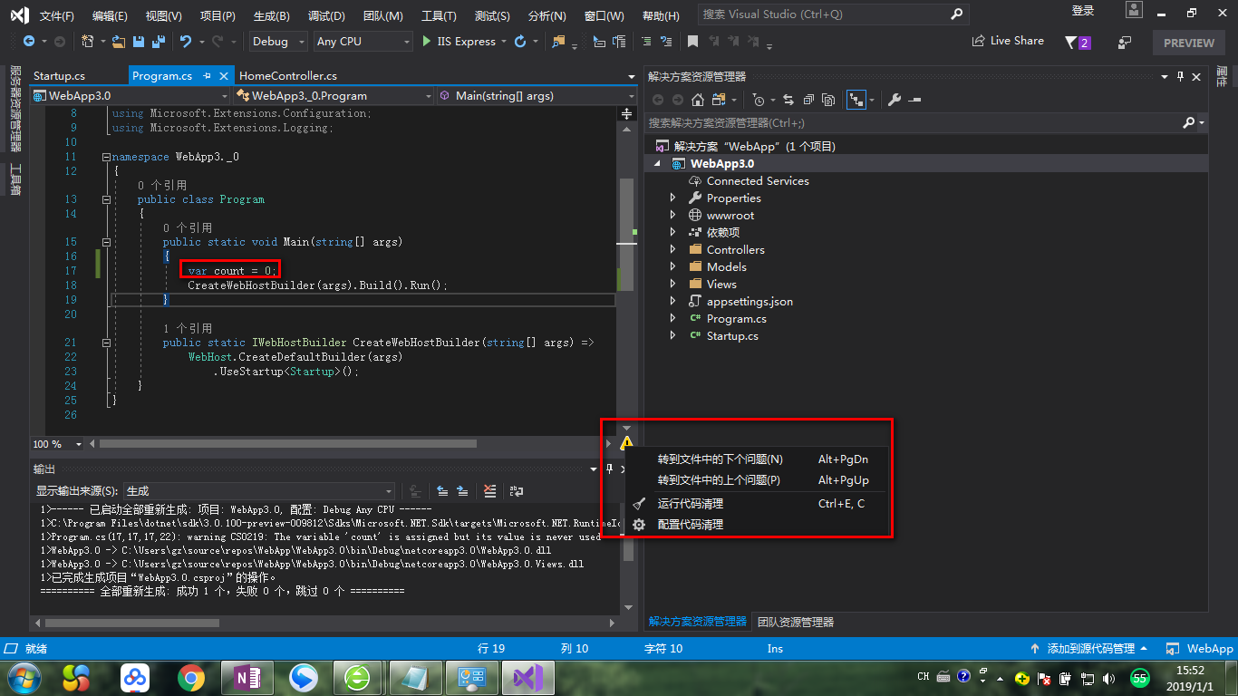Toggle word wrap in the output window
Viewport: 1238px width, 696px height.
coord(517,491)
